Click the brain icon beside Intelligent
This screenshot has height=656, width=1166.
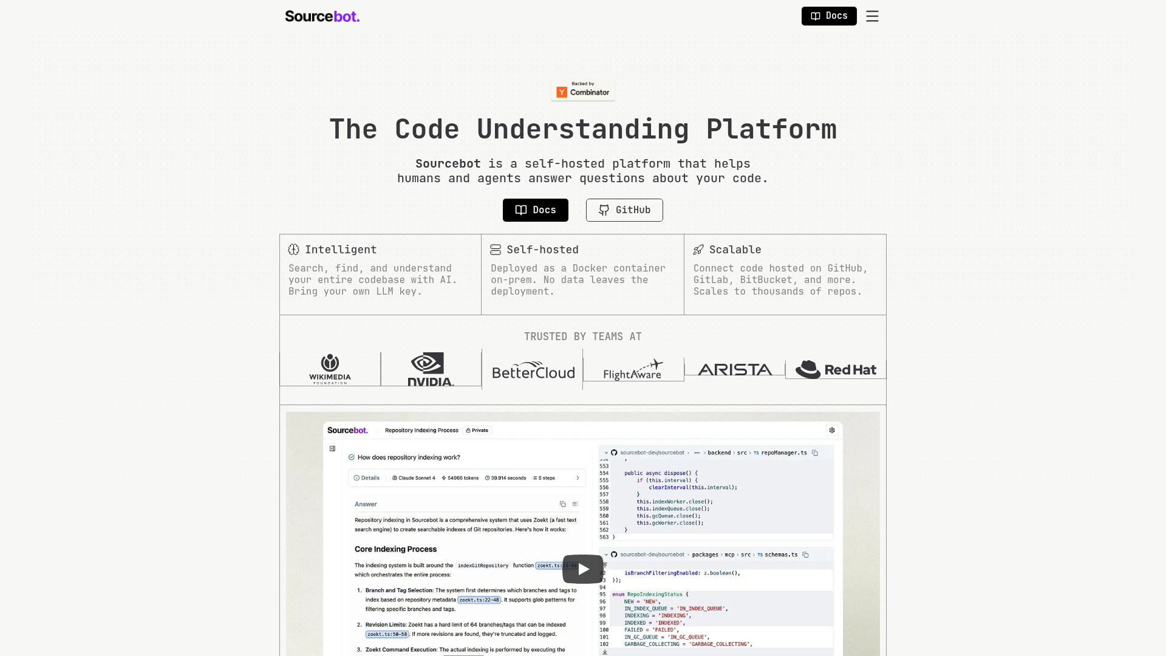tap(294, 250)
